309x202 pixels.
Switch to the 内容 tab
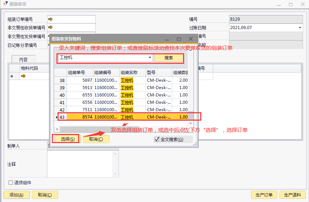pos(23,60)
